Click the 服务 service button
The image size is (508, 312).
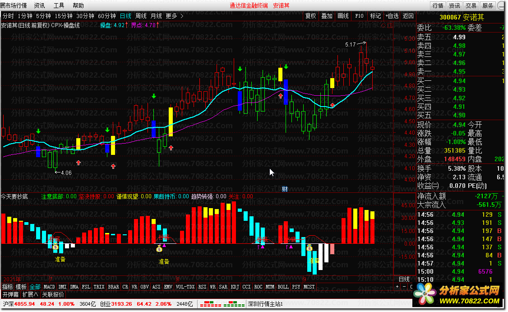pyautogui.click(x=487, y=5)
